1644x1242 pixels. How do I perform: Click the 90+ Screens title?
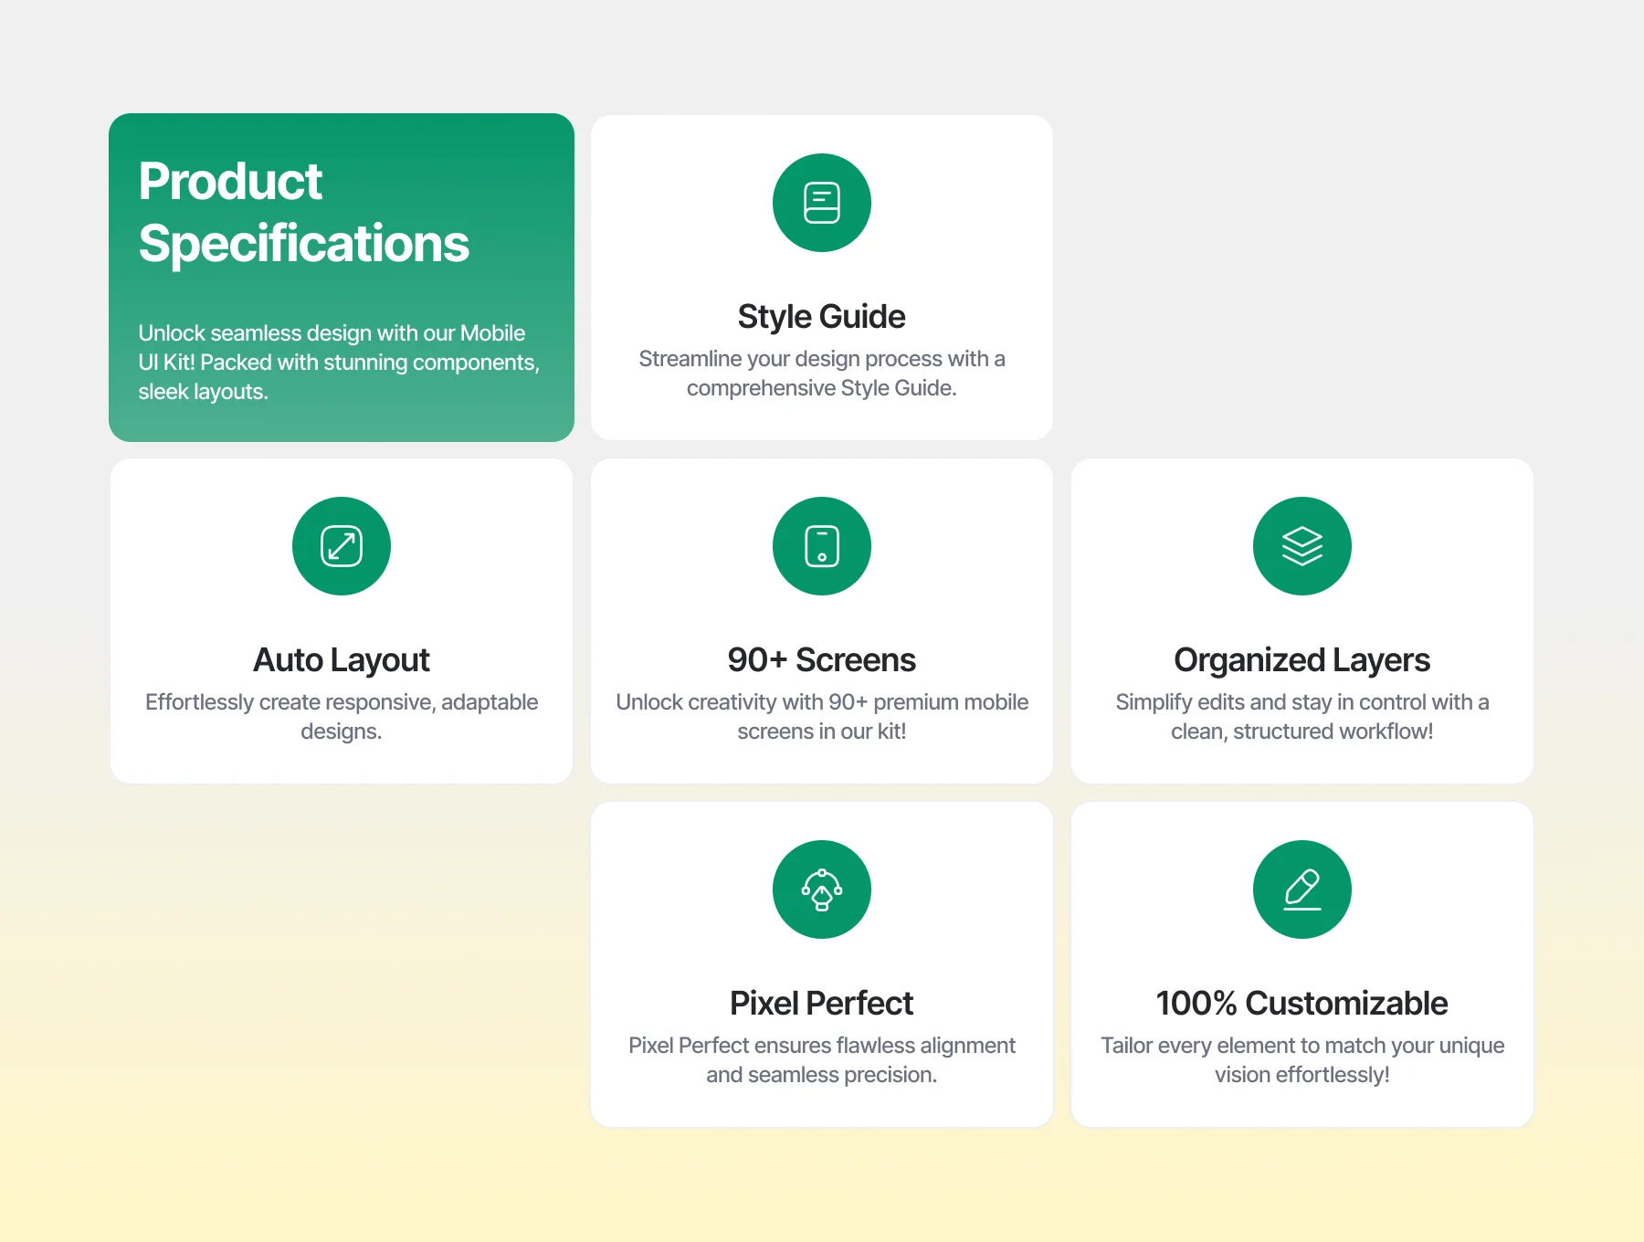pos(822,660)
